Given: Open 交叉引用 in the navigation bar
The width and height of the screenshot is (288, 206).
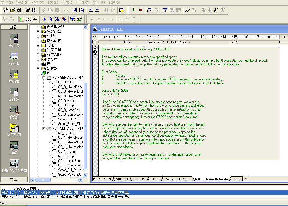Looking at the screenshot, I should click(14, 130).
